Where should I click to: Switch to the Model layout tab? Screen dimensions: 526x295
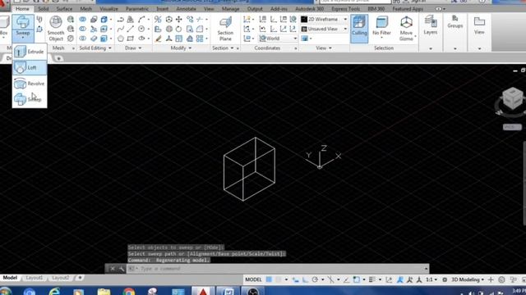tap(10, 278)
